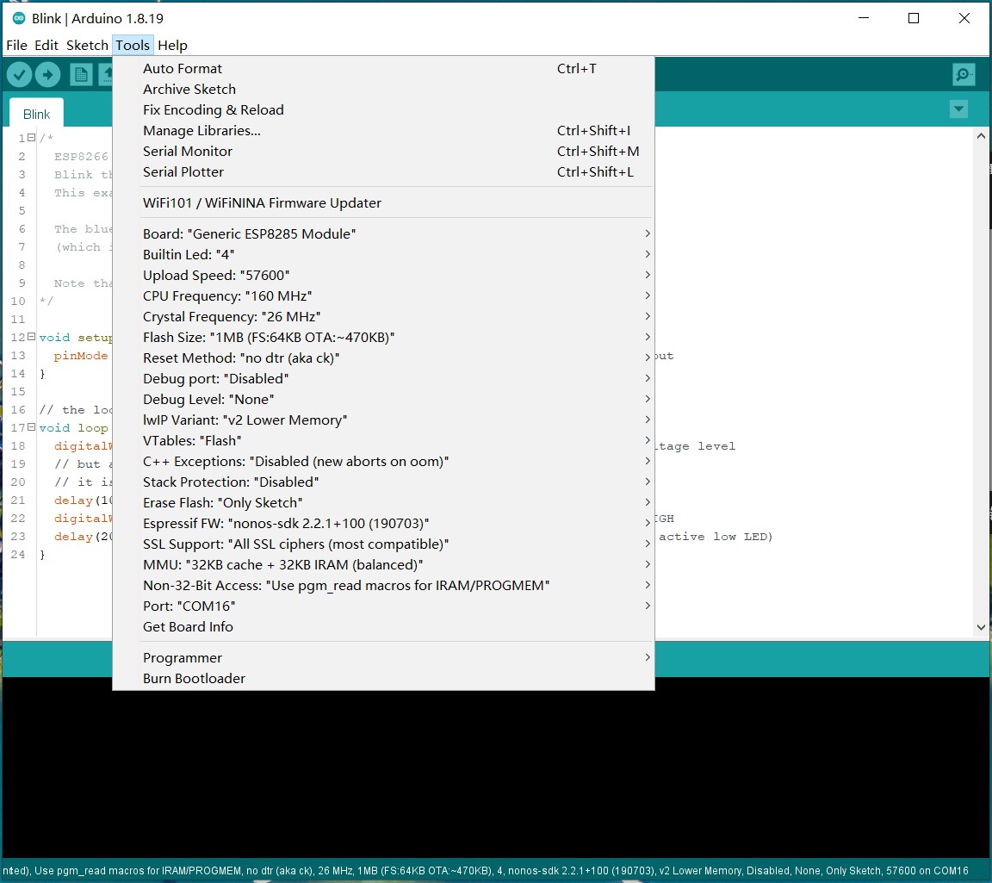Close the open Tools menu

[133, 45]
